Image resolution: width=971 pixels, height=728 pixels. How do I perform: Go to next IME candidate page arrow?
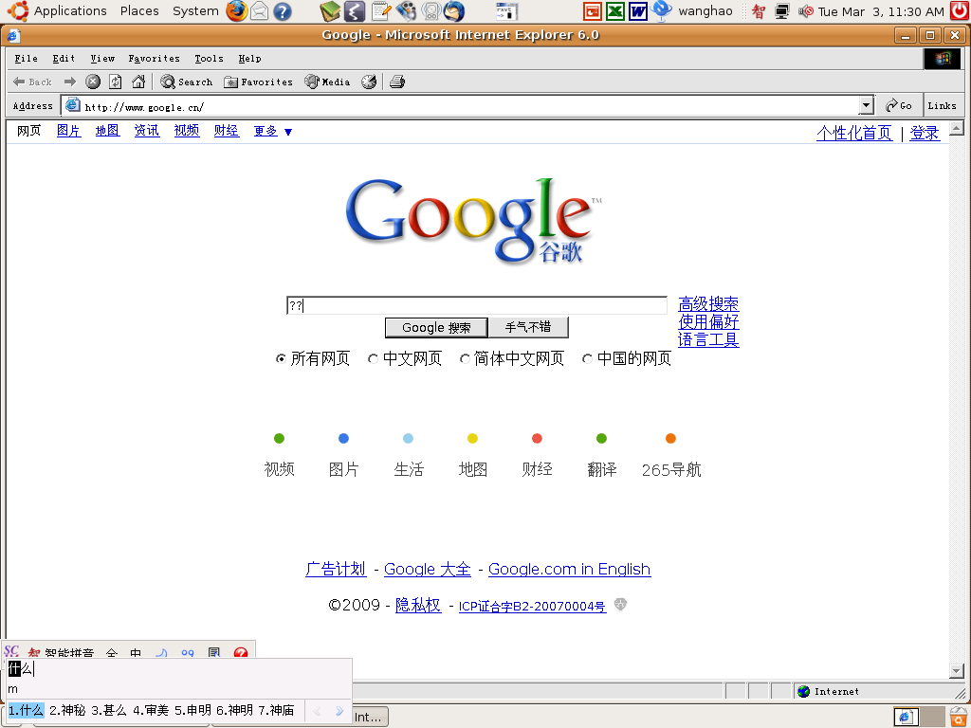click(339, 711)
